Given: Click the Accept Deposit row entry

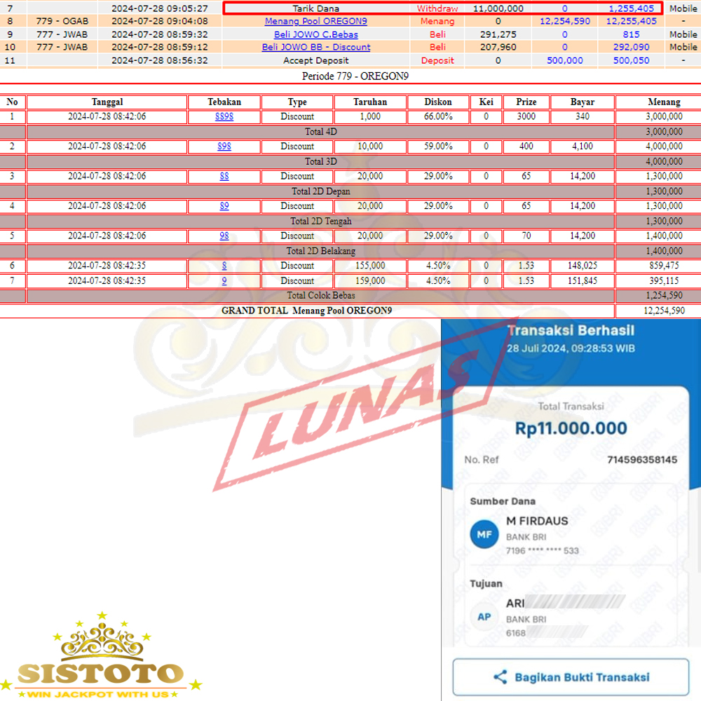Looking at the screenshot, I should click(x=315, y=60).
